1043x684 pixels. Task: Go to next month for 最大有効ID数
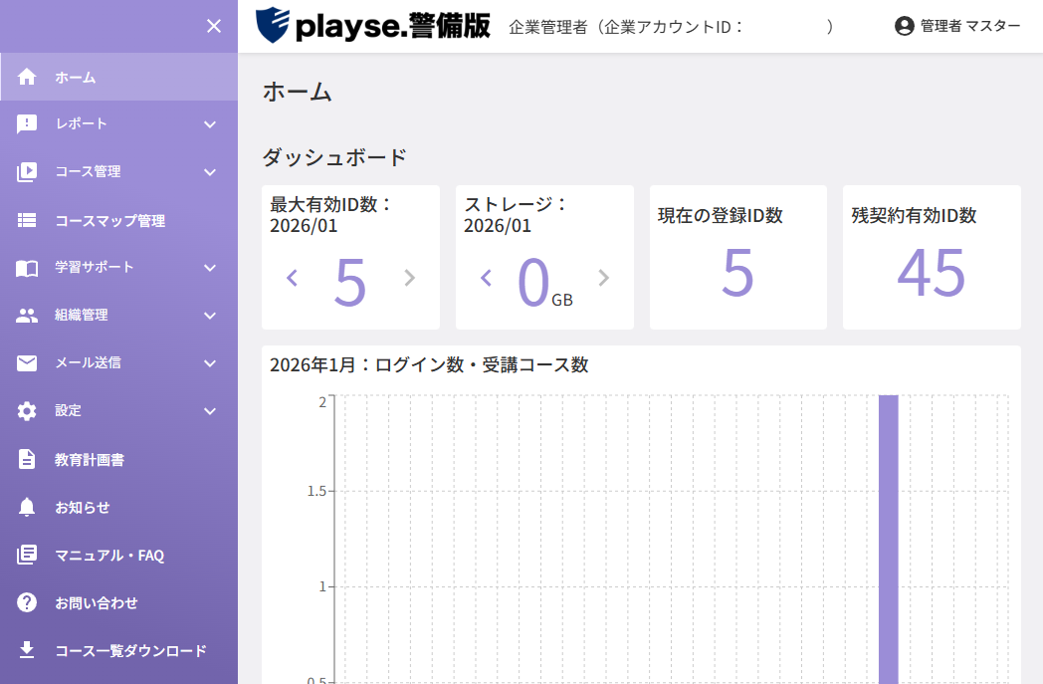(410, 278)
